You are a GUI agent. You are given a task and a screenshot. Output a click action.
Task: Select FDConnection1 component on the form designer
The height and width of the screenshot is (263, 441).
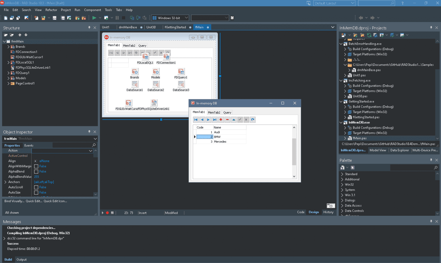[x=166, y=57]
